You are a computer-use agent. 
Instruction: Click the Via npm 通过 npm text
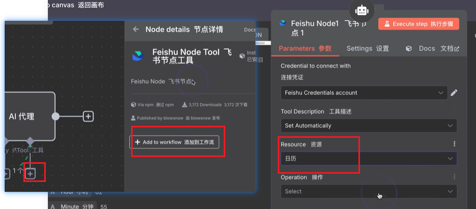156,104
